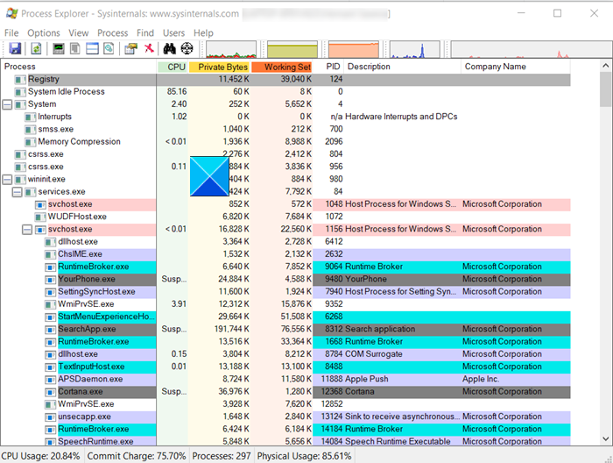This screenshot has height=463, width=613.
Task: Click the binoculars Find Handle icon
Action: click(169, 49)
